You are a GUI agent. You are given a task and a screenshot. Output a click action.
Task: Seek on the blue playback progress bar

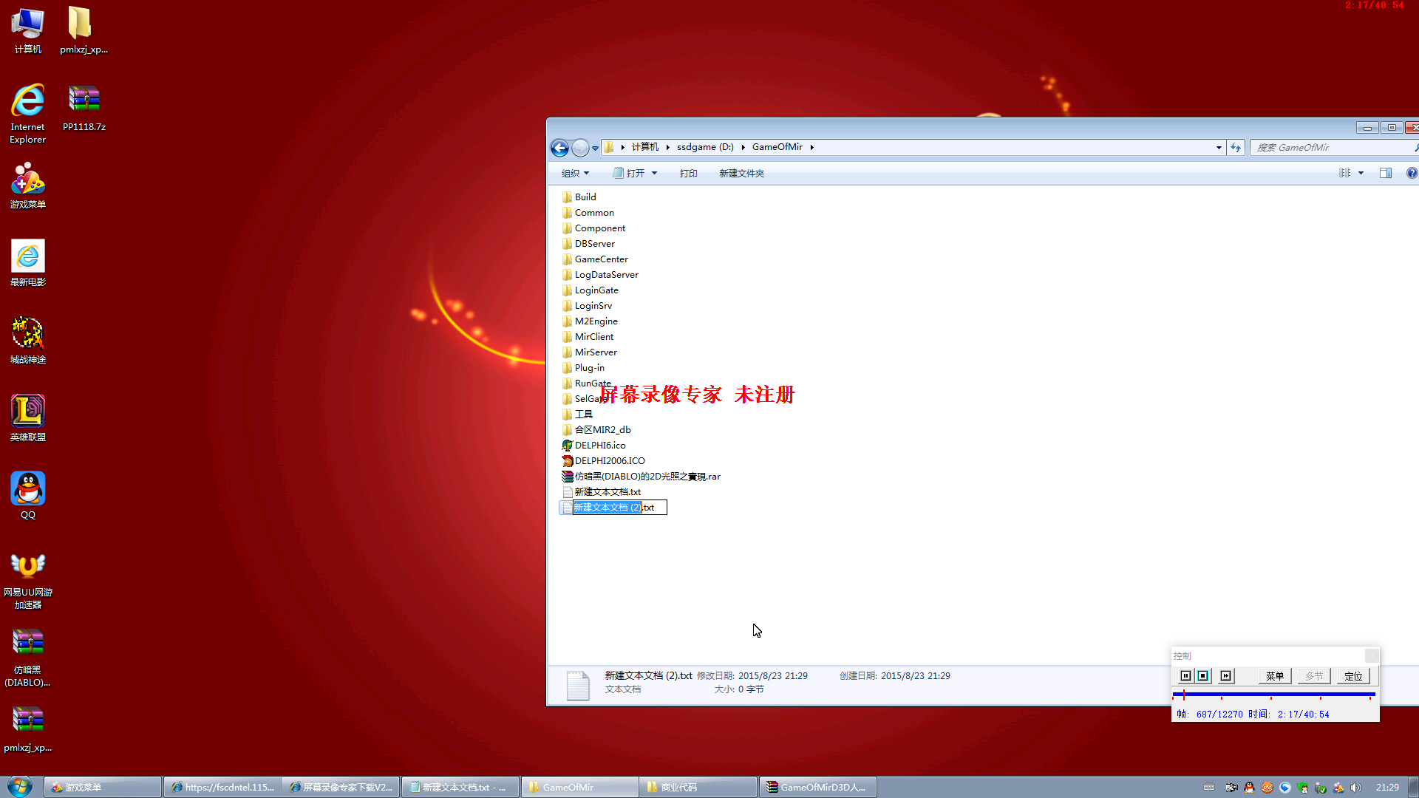coord(1273,695)
